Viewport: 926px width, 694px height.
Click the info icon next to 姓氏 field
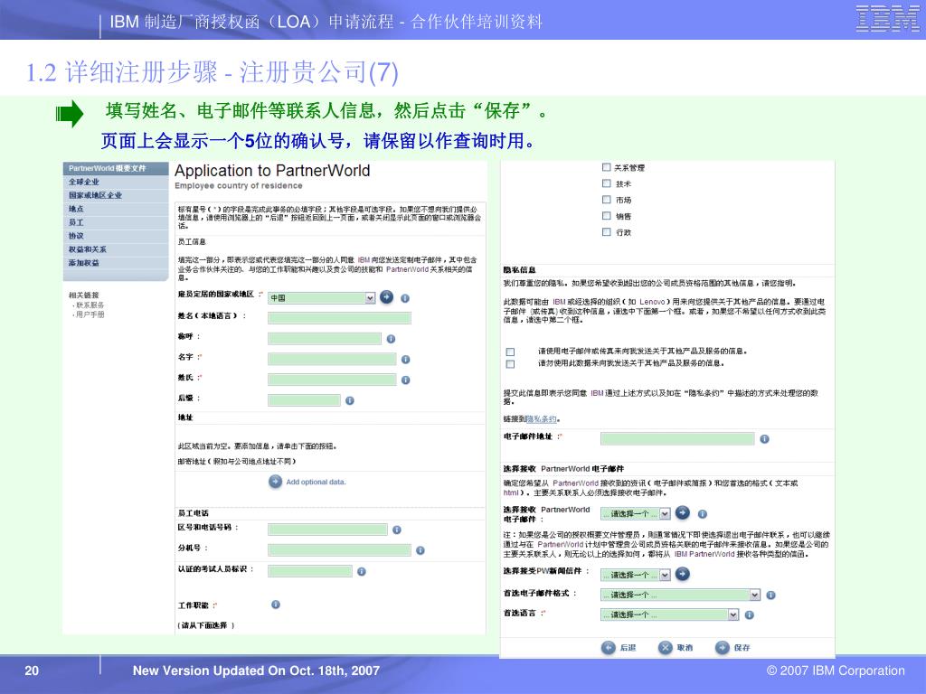[x=406, y=380]
